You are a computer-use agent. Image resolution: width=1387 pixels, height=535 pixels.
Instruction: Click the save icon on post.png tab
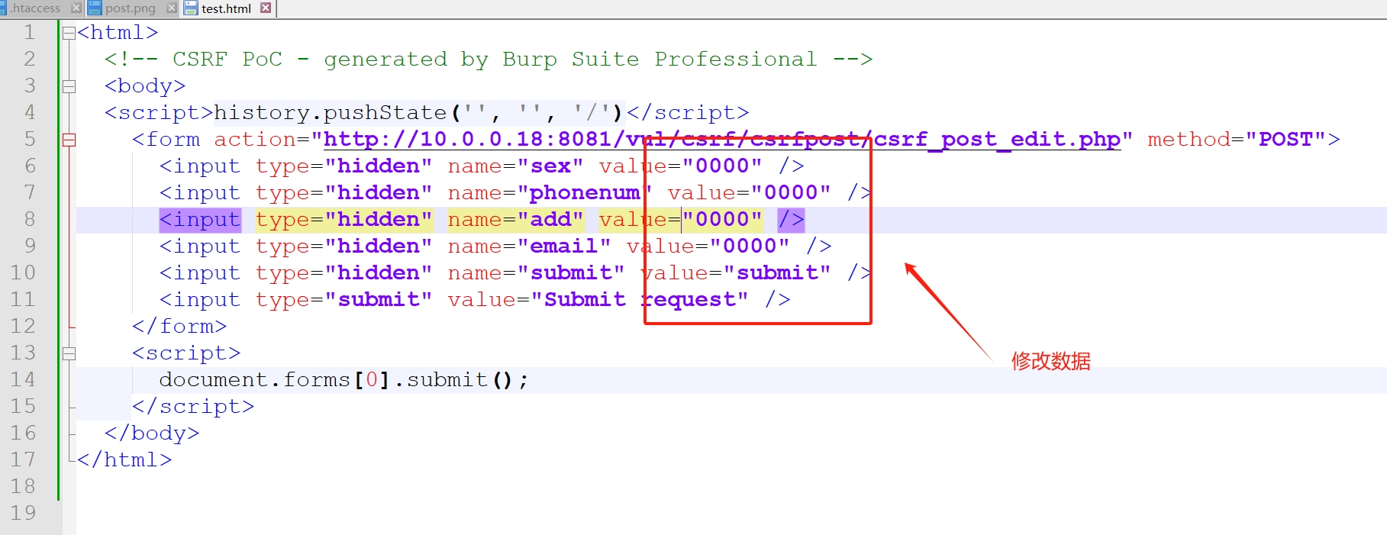[95, 8]
